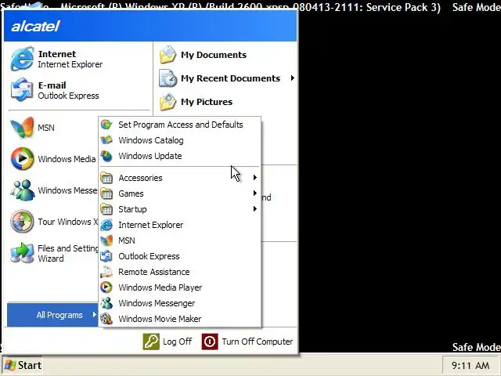The height and width of the screenshot is (376, 501).
Task: Click Turn Off Computer label
Action: (258, 342)
